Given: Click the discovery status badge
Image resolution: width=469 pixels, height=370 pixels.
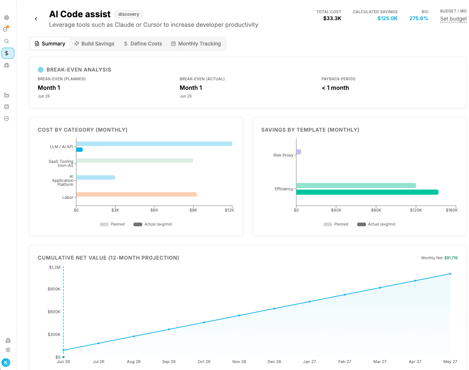Looking at the screenshot, I should pyautogui.click(x=129, y=14).
